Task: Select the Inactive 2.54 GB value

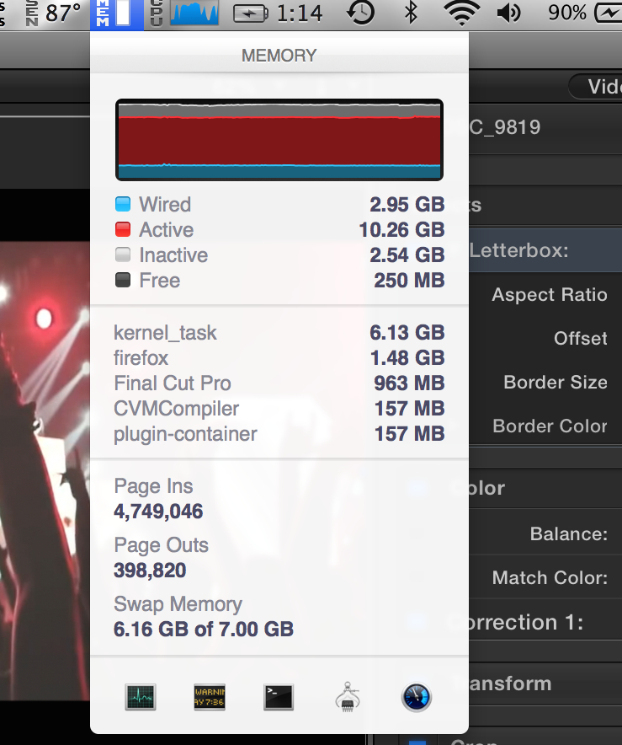Action: [x=407, y=255]
